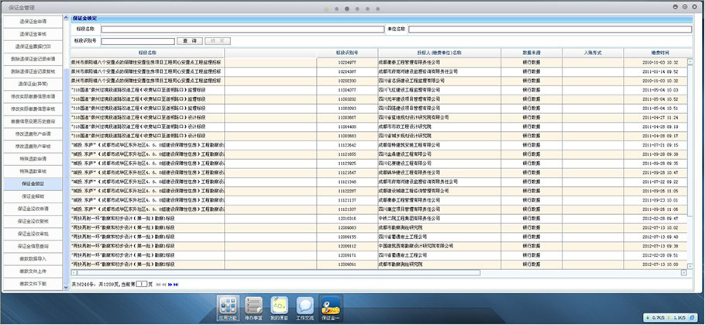This screenshot has width=705, height=325.
Task: Click the horizontal scrollbar left arrow
Action: [74, 273]
